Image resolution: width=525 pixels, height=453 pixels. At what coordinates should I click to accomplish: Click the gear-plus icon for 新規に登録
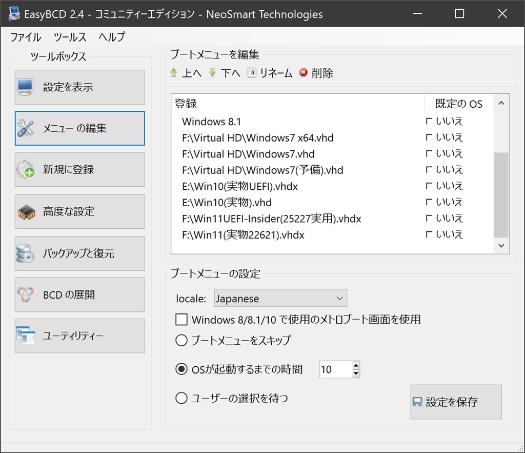(26, 170)
